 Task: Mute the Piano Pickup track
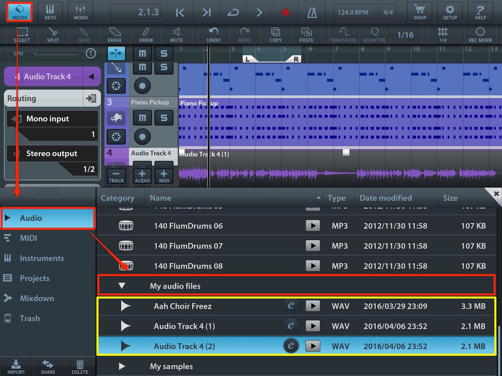coord(142,118)
